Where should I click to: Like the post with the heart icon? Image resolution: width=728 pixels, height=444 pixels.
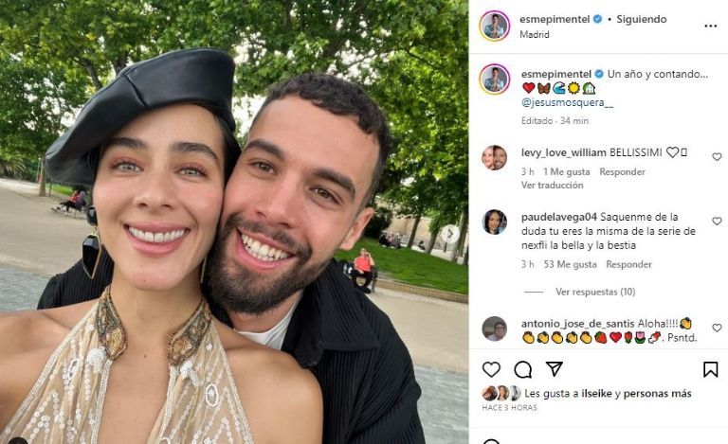pyautogui.click(x=491, y=369)
